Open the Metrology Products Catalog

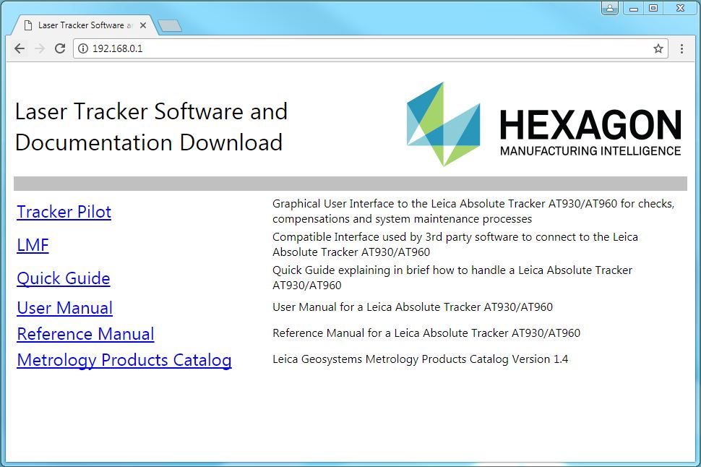point(124,360)
